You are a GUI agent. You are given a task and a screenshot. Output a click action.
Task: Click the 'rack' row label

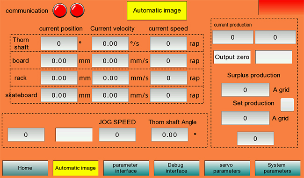click(21, 78)
